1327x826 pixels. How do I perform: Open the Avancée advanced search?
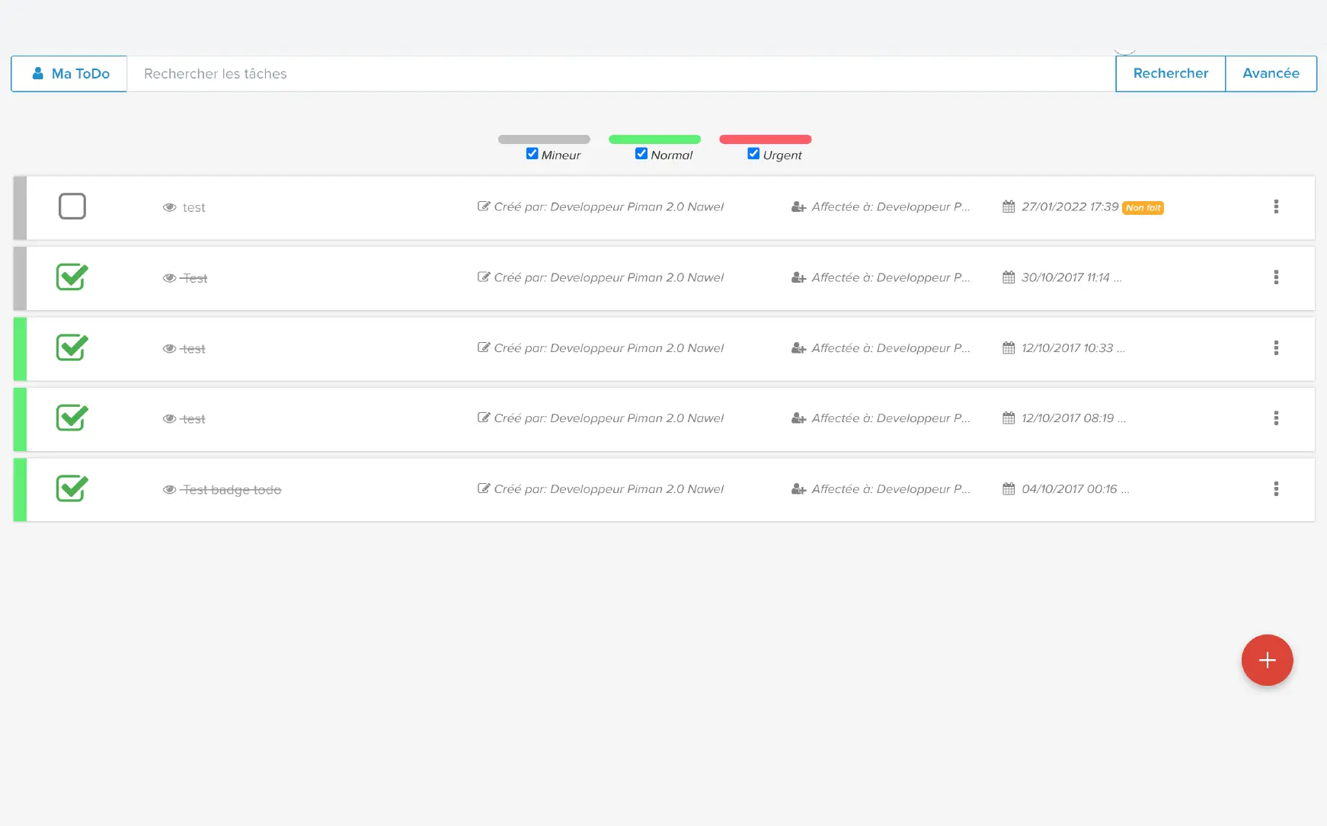[1271, 74]
